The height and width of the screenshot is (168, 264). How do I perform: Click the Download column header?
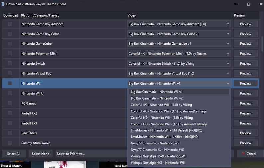[10, 15]
